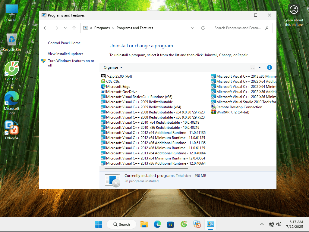Select EVKey64 desktop shortcut
Screen dimensions: 309x232
[x=12, y=130]
